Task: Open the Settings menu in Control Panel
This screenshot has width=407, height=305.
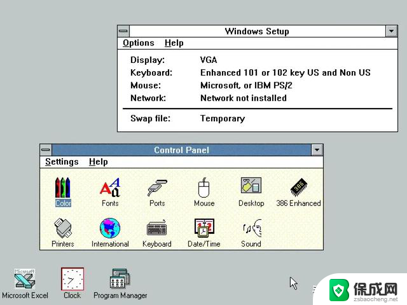Action: [x=62, y=162]
